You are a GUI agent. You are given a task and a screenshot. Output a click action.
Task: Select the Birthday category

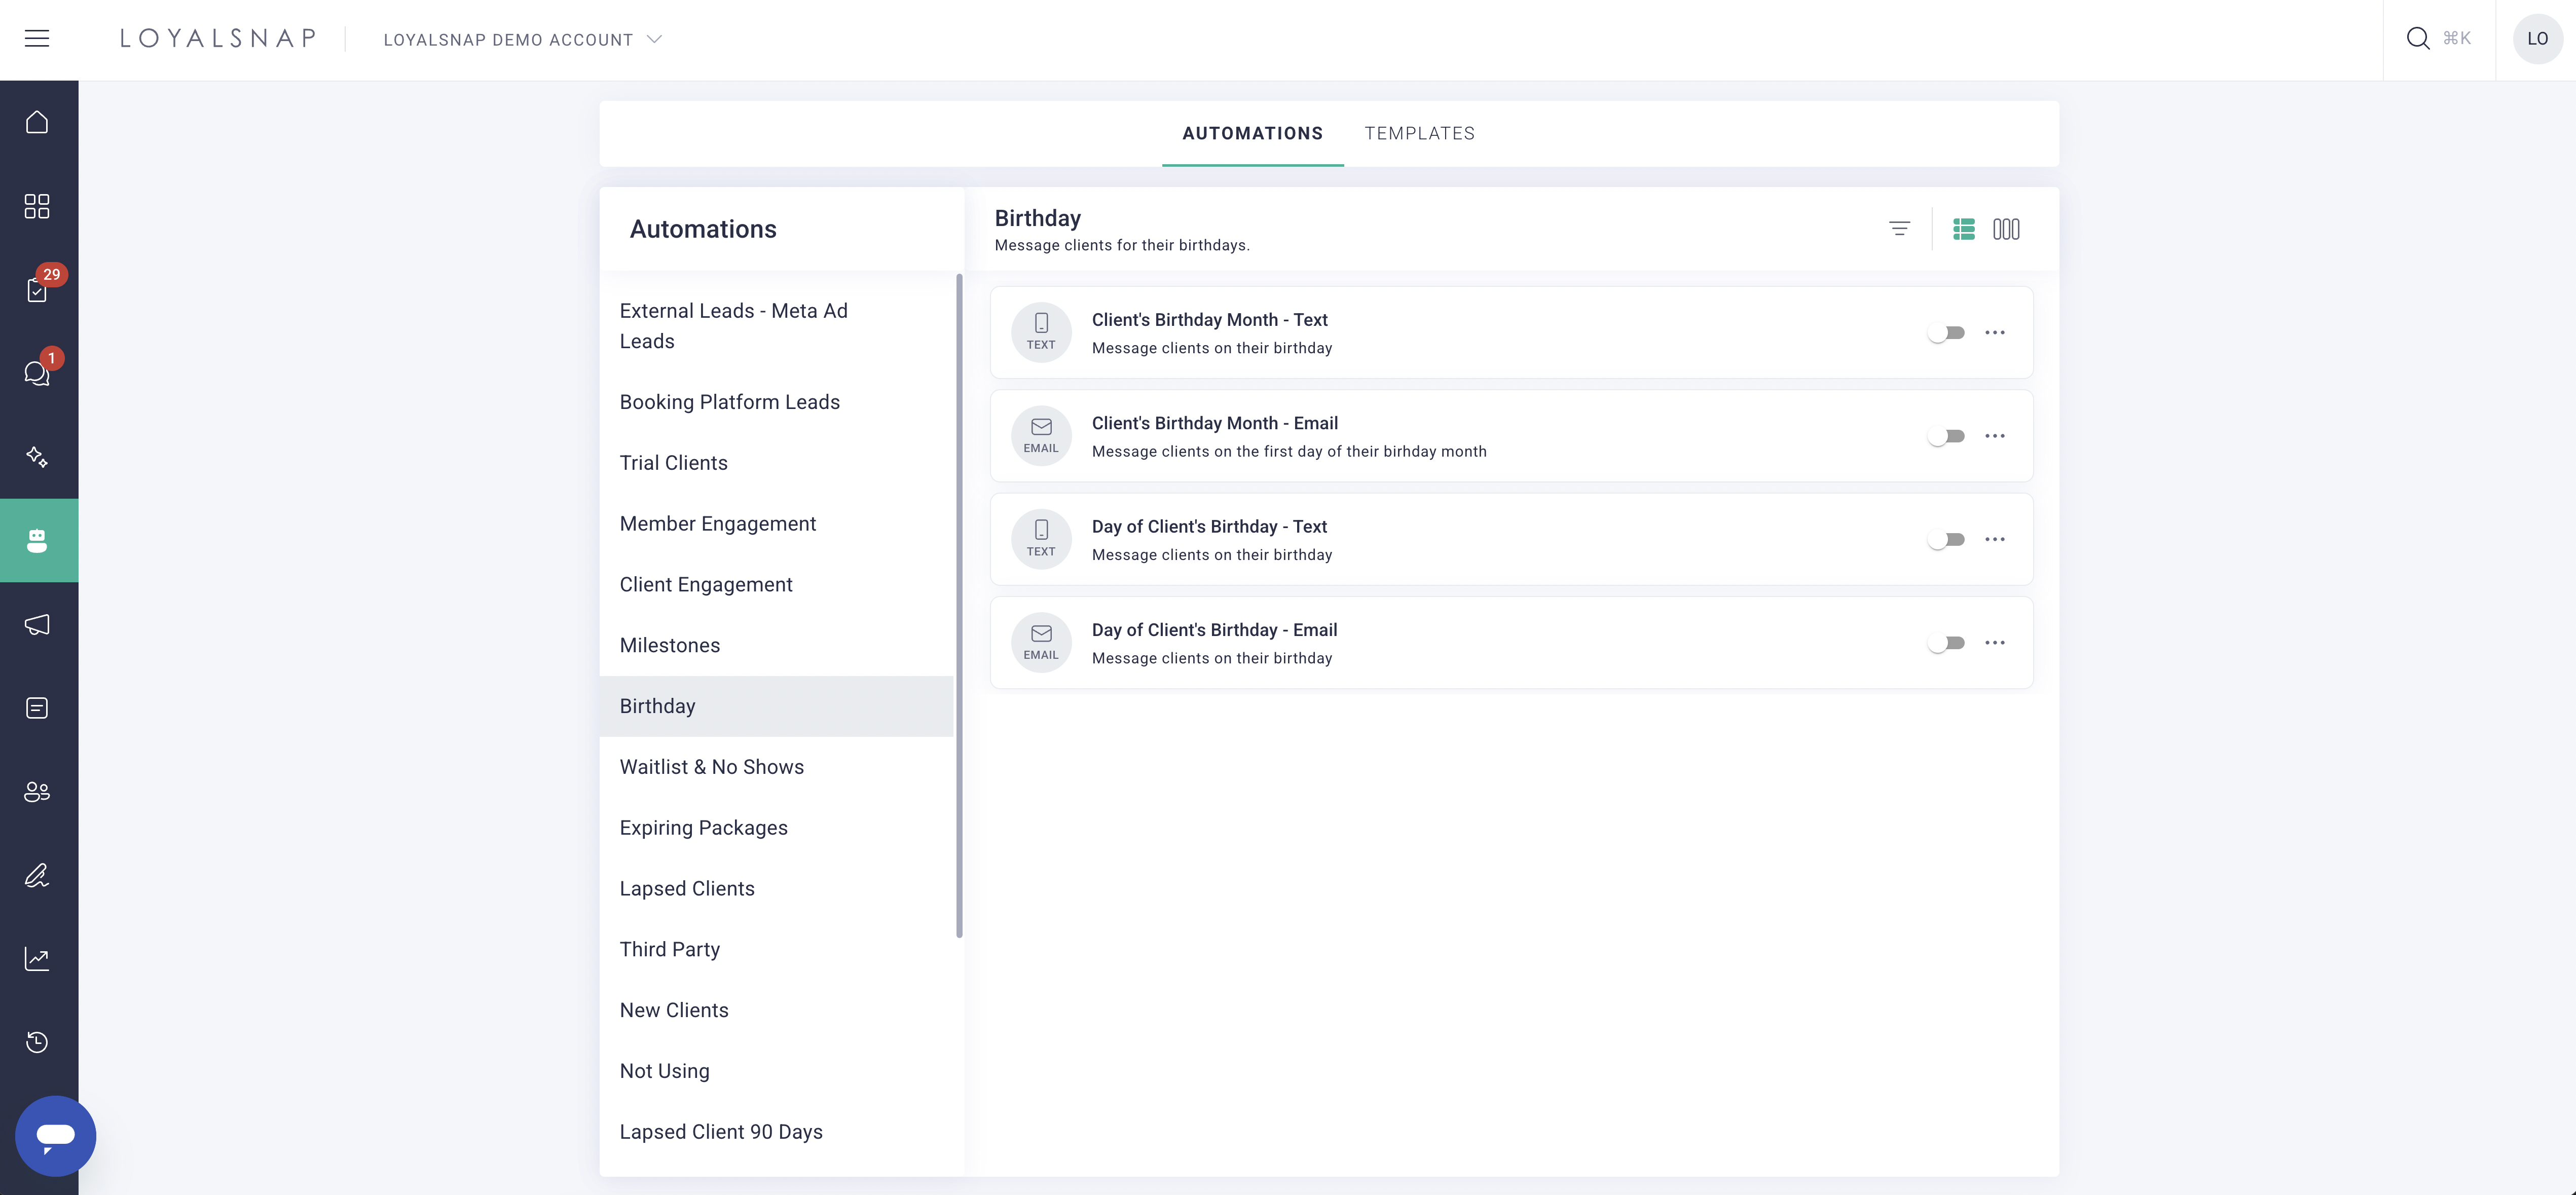point(776,706)
